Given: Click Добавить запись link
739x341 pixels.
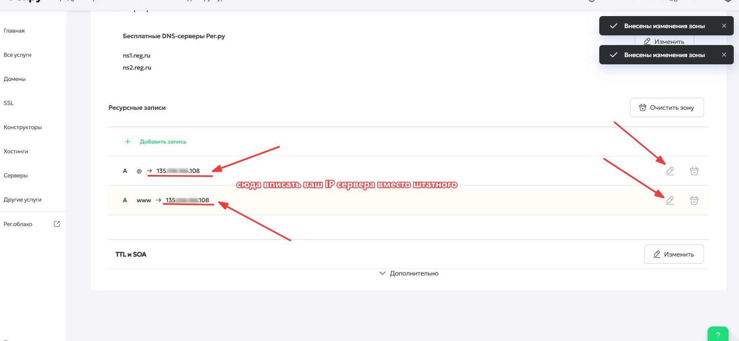Looking at the screenshot, I should (x=163, y=142).
